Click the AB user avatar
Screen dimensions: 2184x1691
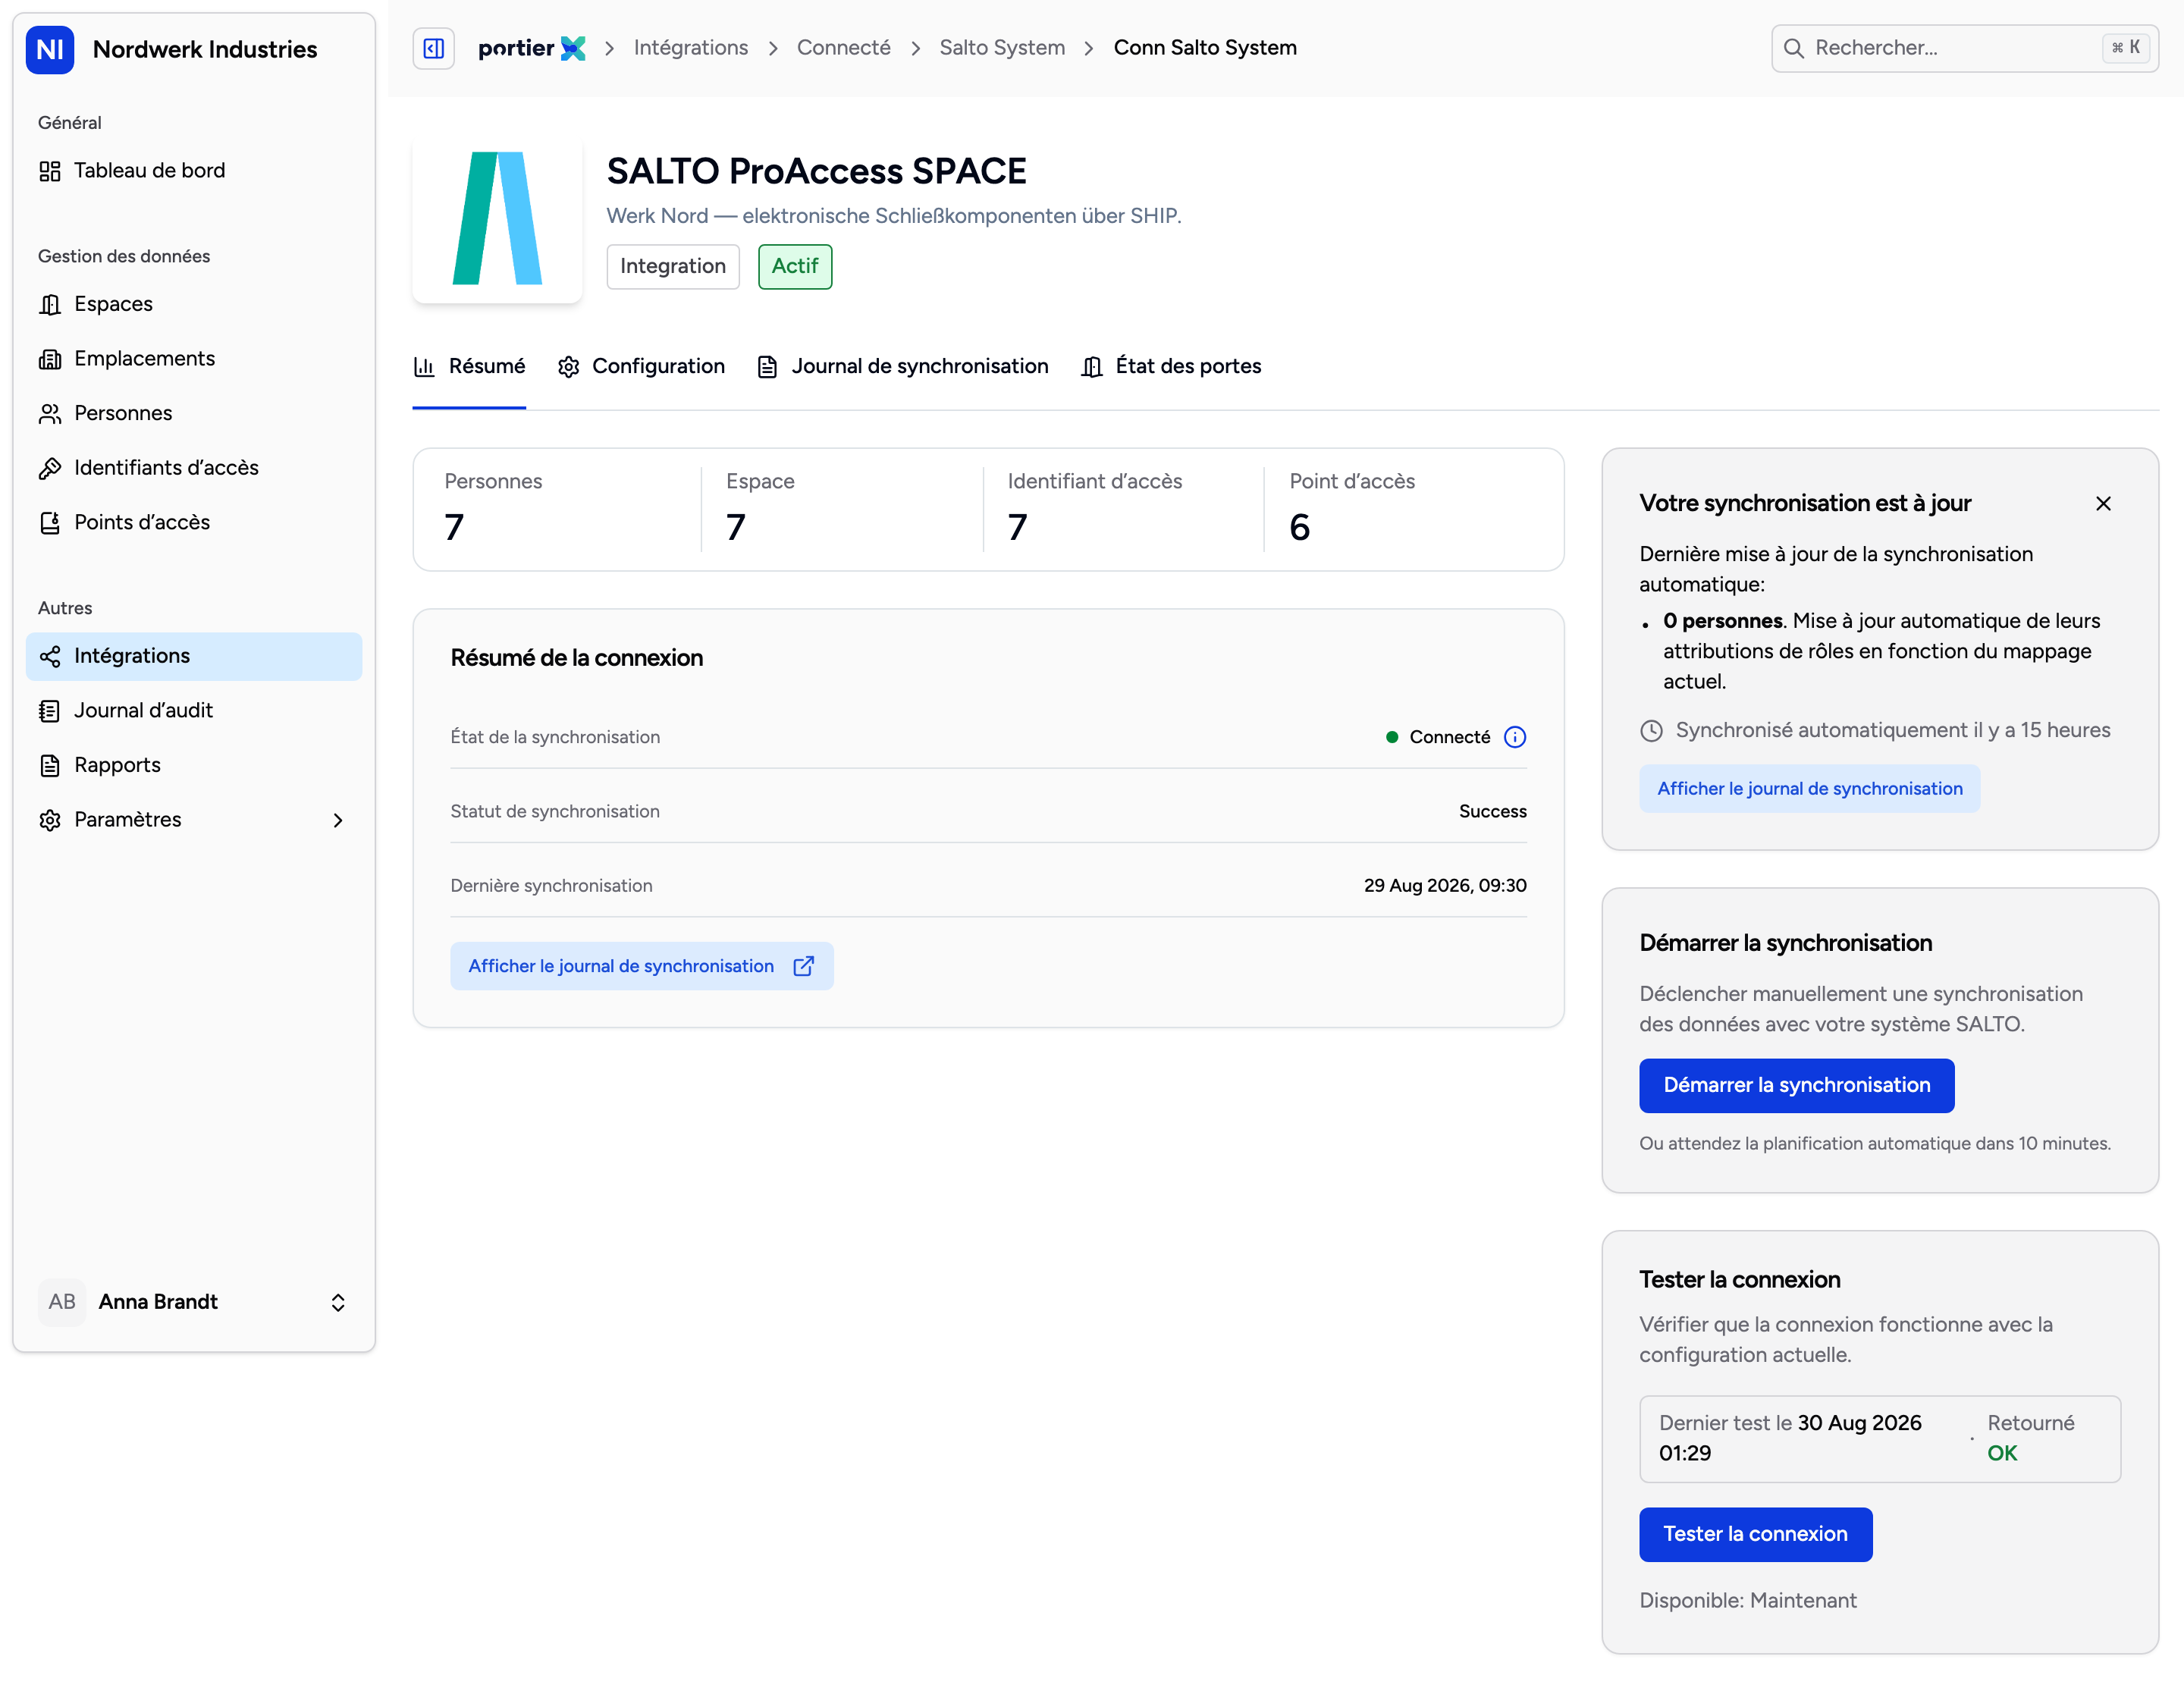pyautogui.click(x=62, y=1302)
